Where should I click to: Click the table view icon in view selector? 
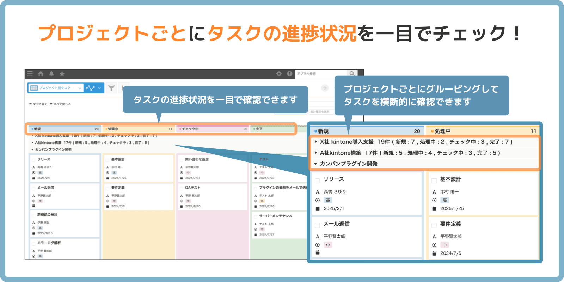(x=34, y=88)
